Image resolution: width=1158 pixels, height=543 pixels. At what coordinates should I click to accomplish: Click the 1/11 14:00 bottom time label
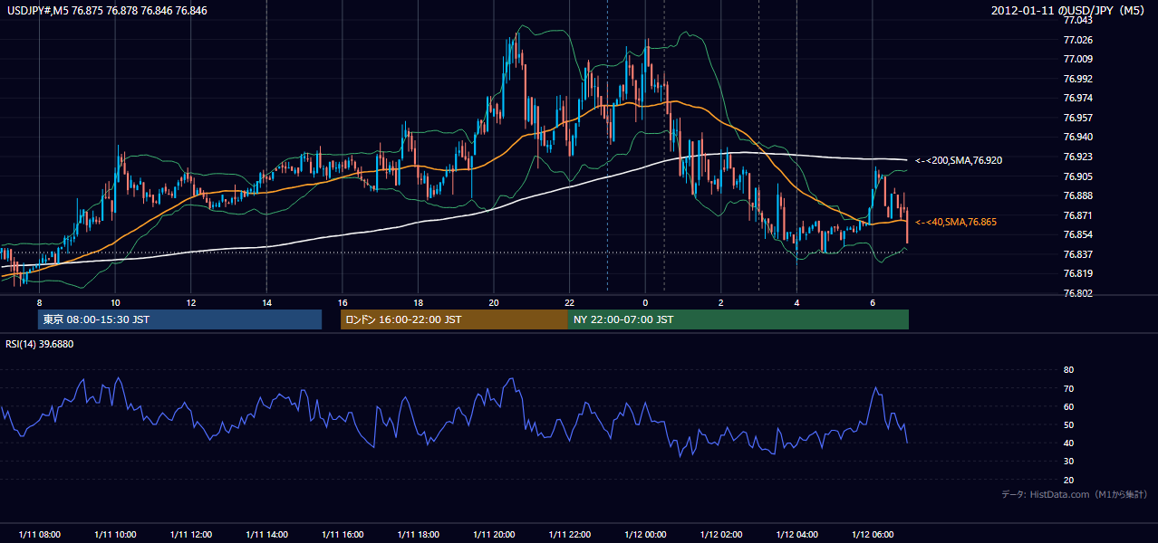point(266,534)
